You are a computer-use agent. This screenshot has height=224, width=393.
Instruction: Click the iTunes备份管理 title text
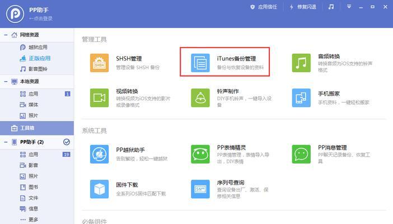(236, 59)
